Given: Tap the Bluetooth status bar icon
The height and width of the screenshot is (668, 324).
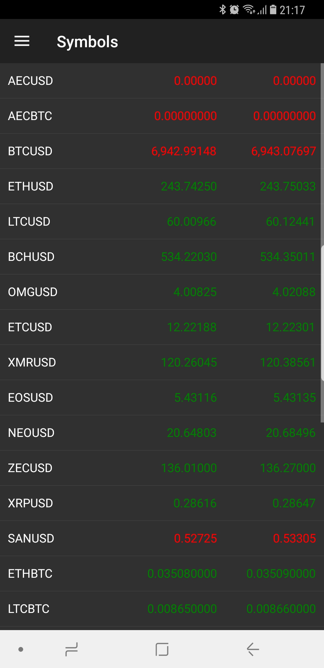Looking at the screenshot, I should pyautogui.click(x=222, y=10).
